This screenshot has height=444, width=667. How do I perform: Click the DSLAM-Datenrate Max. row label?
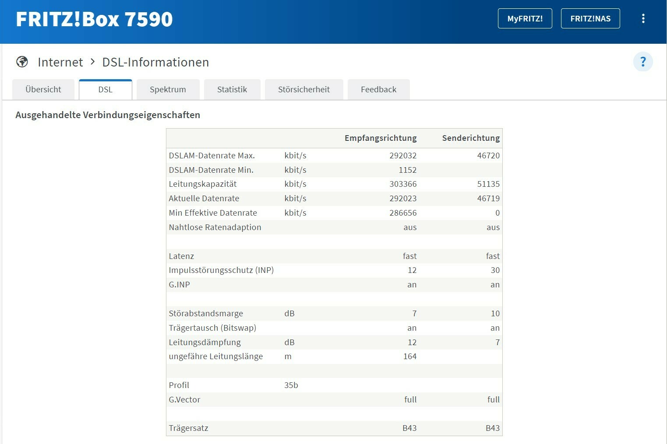[212, 156]
